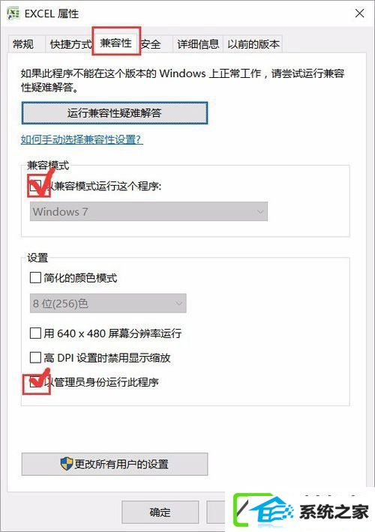Screen dimensions: 375x532
Task: Enable 以兼容模式运行这个程序 checkbox
Action: pyautogui.click(x=36, y=186)
